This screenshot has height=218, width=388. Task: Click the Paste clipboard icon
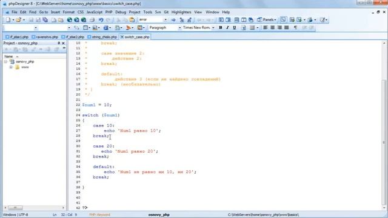132,20
